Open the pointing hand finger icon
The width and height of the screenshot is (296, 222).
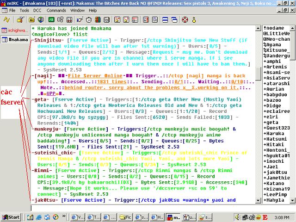pos(80,19)
